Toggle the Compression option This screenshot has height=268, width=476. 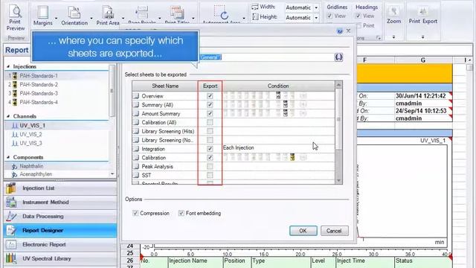[x=135, y=214]
